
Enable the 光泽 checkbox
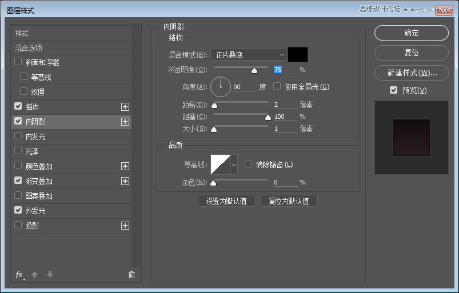[x=18, y=151]
